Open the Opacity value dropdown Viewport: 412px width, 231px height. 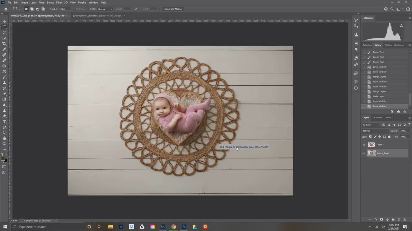click(408, 131)
